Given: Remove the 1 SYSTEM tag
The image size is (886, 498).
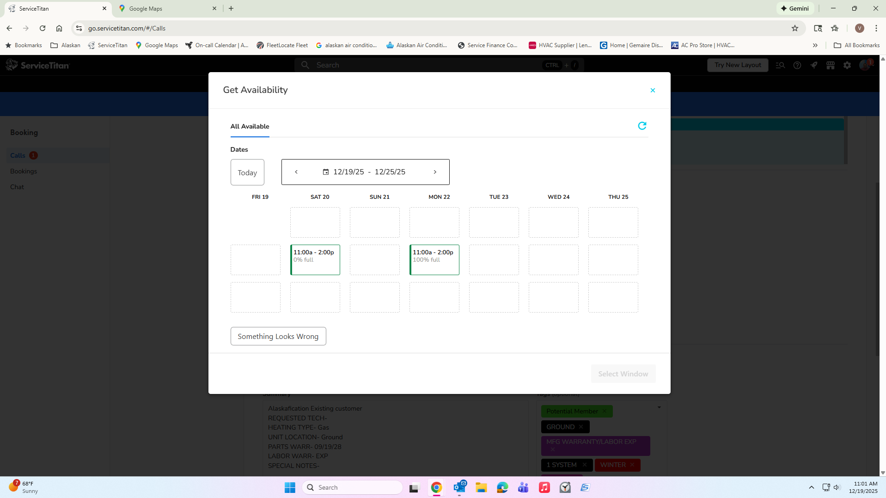Looking at the screenshot, I should (585, 465).
